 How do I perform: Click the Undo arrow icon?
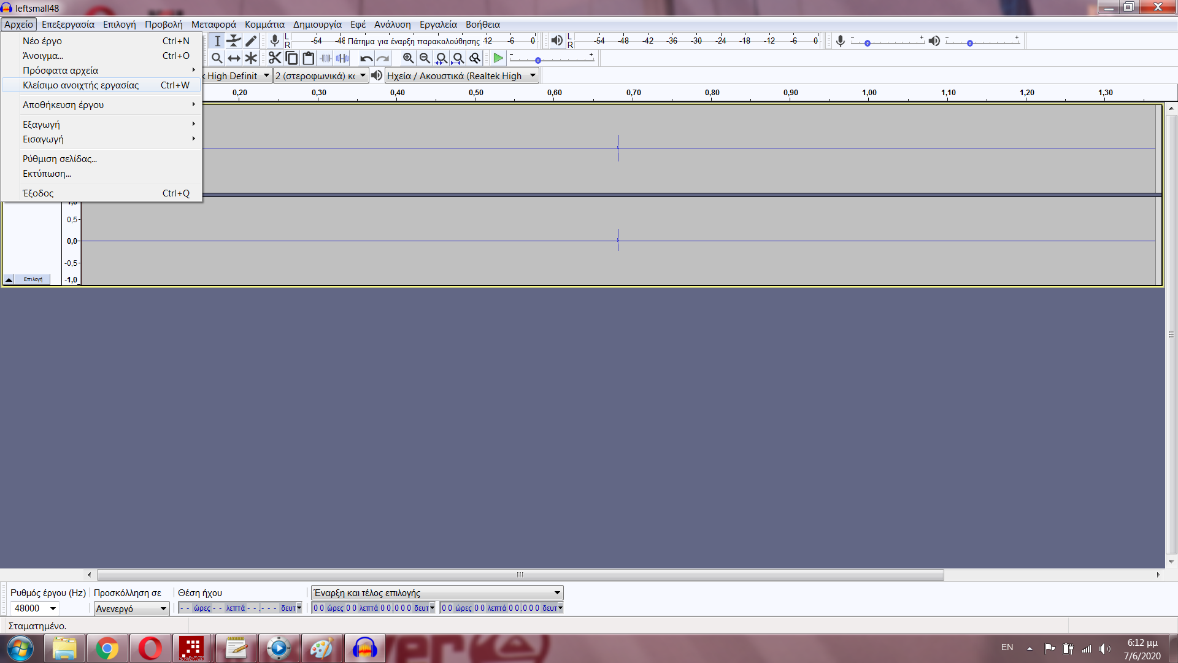pyautogui.click(x=366, y=58)
